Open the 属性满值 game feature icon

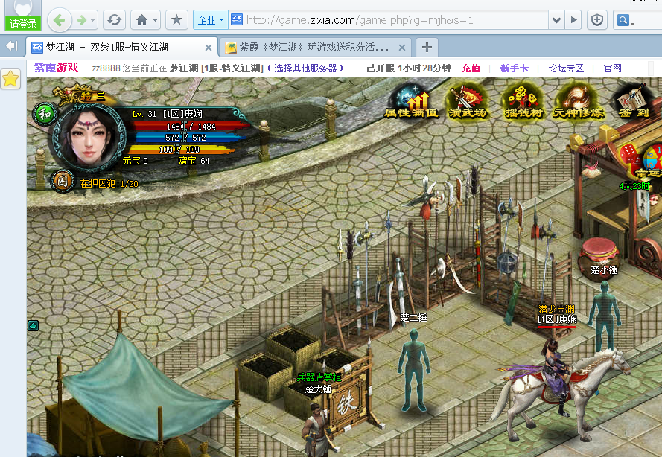[411, 101]
